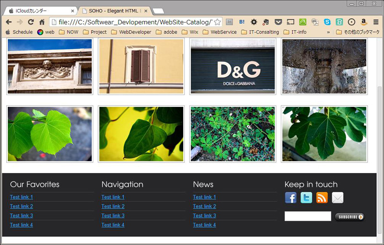Open Test link 1 under Our Favorites
The width and height of the screenshot is (384, 245).
[x=21, y=197]
